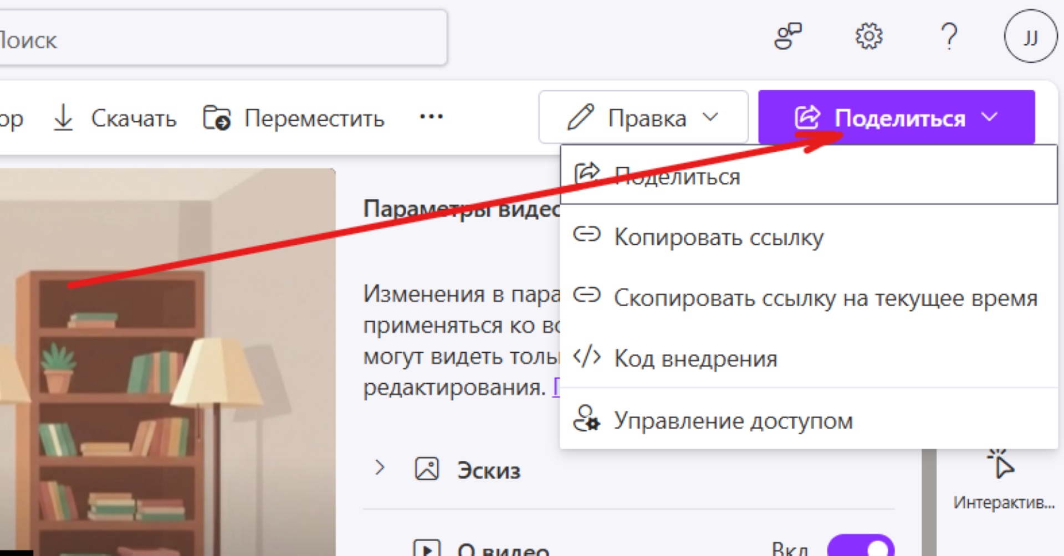Click Переместить to move the file
Image resolution: width=1064 pixels, height=556 pixels.
(x=294, y=118)
